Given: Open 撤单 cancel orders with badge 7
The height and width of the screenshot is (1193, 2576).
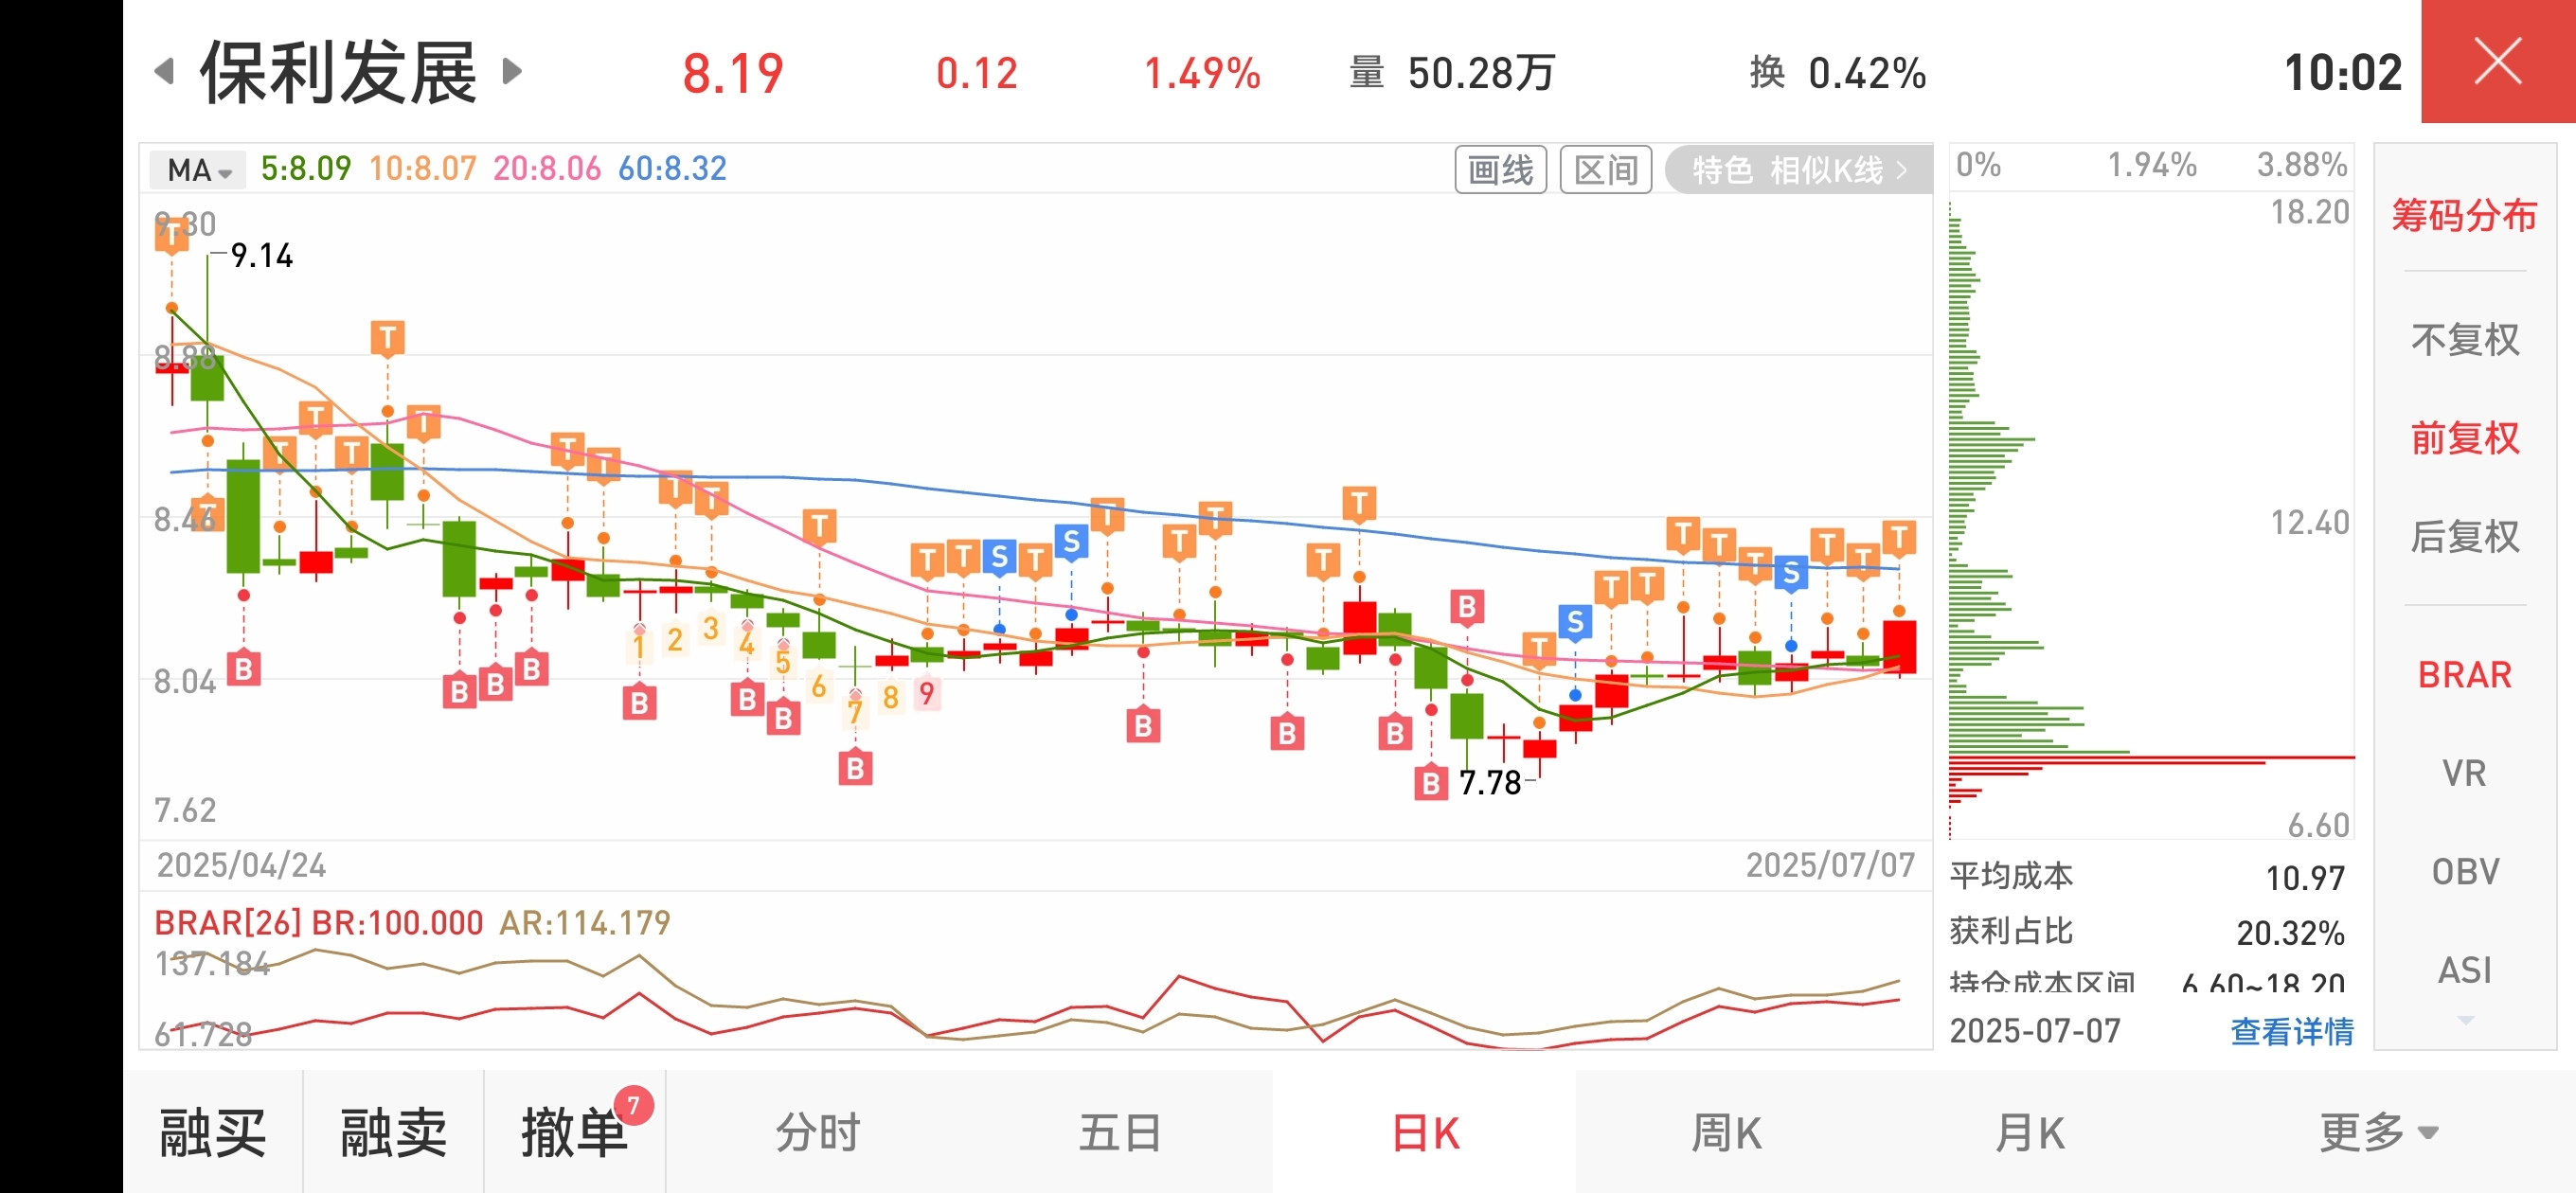Looking at the screenshot, I should click(x=576, y=1133).
